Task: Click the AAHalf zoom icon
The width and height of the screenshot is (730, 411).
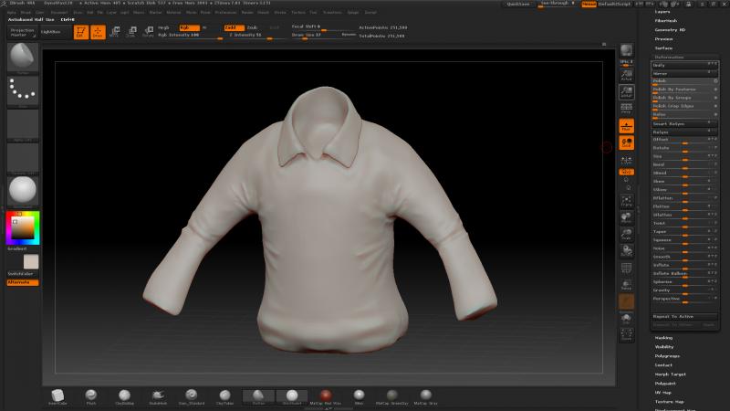Action: click(x=626, y=92)
